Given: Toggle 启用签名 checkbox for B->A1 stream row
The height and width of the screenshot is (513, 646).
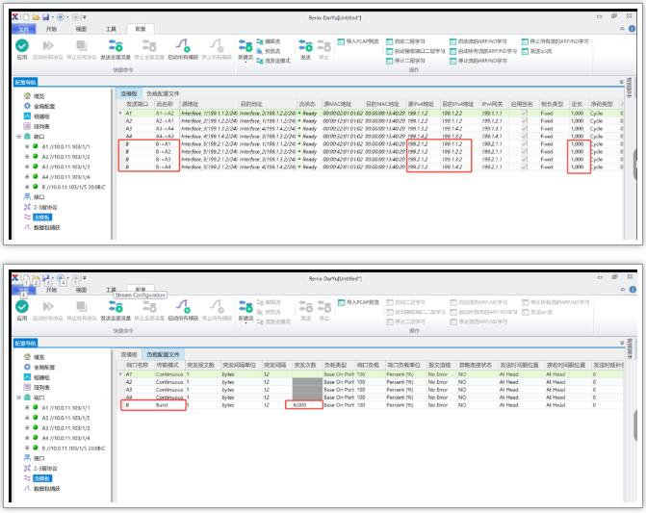Looking at the screenshot, I should click(524, 143).
